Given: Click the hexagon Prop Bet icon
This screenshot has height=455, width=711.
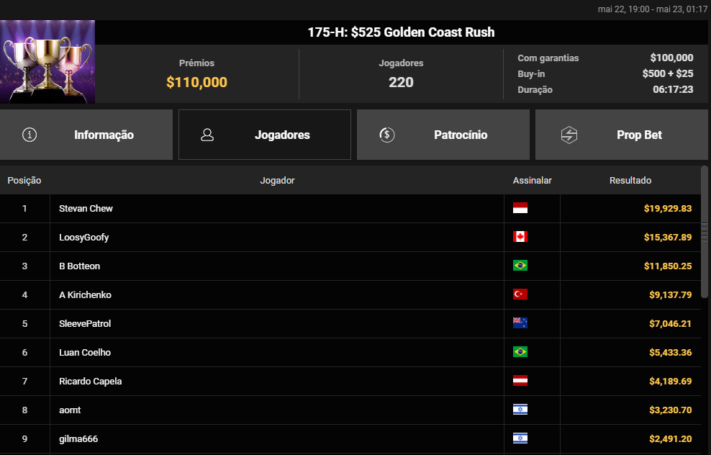Looking at the screenshot, I should click(x=569, y=135).
